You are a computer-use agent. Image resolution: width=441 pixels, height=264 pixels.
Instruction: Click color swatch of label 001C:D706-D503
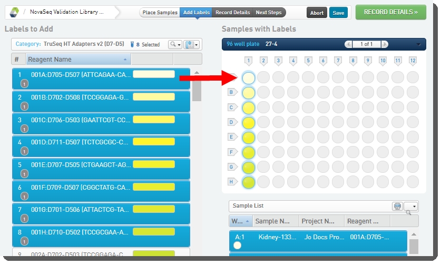coord(153,120)
